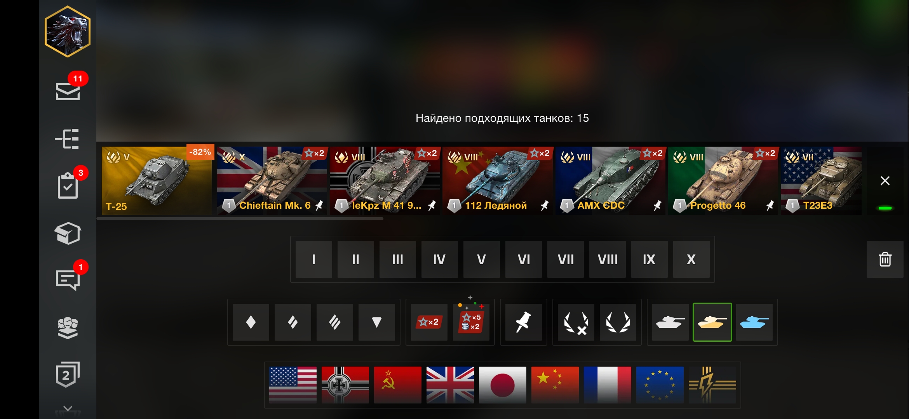Select tier VIII filter
This screenshot has height=419, width=909.
pyautogui.click(x=608, y=259)
